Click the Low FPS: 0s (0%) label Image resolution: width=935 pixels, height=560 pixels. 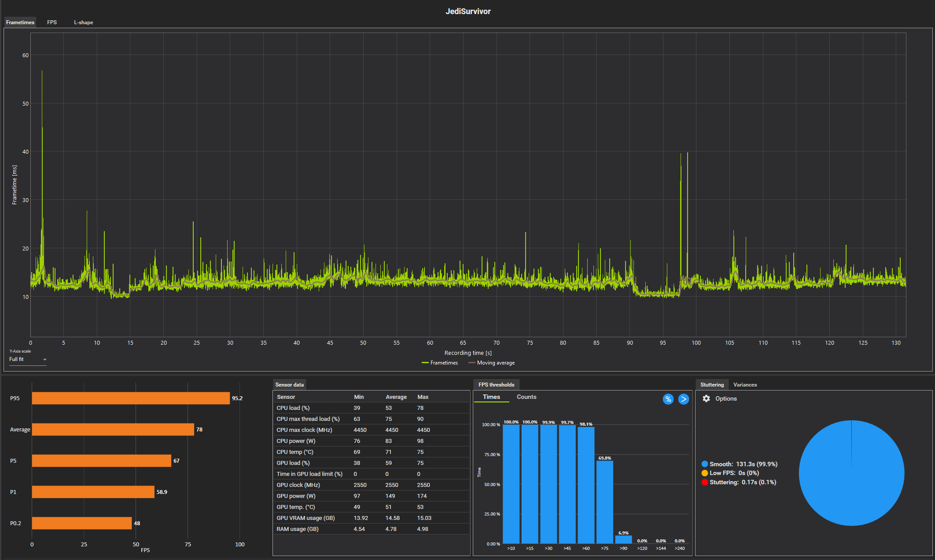click(x=734, y=473)
